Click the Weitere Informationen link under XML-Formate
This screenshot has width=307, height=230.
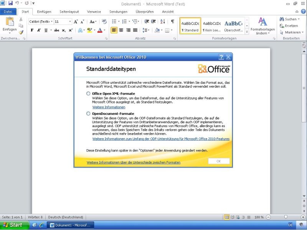(x=109, y=107)
